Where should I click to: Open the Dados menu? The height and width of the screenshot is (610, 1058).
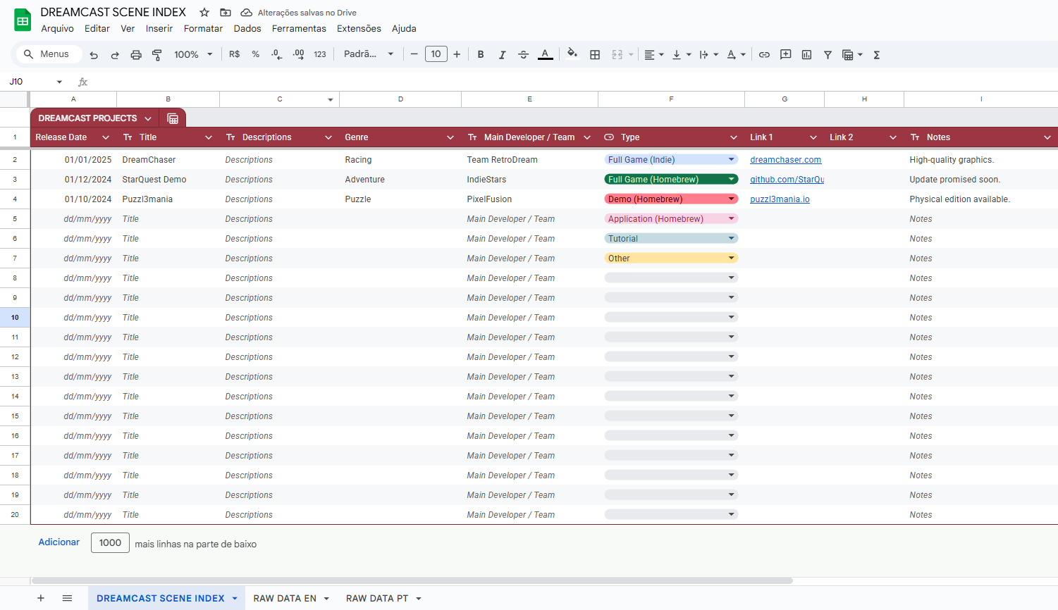pos(247,29)
